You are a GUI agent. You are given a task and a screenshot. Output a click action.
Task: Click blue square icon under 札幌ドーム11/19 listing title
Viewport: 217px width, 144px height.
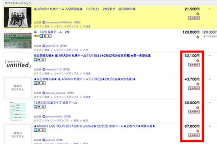click(x=35, y=83)
